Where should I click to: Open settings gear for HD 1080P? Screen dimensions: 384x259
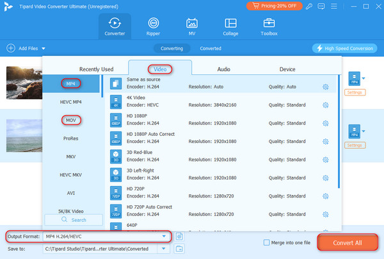[326, 123]
